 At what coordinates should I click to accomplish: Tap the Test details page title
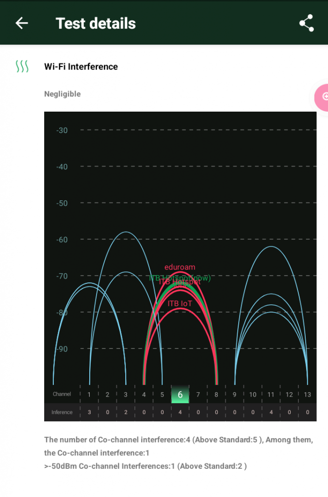pyautogui.click(x=96, y=23)
